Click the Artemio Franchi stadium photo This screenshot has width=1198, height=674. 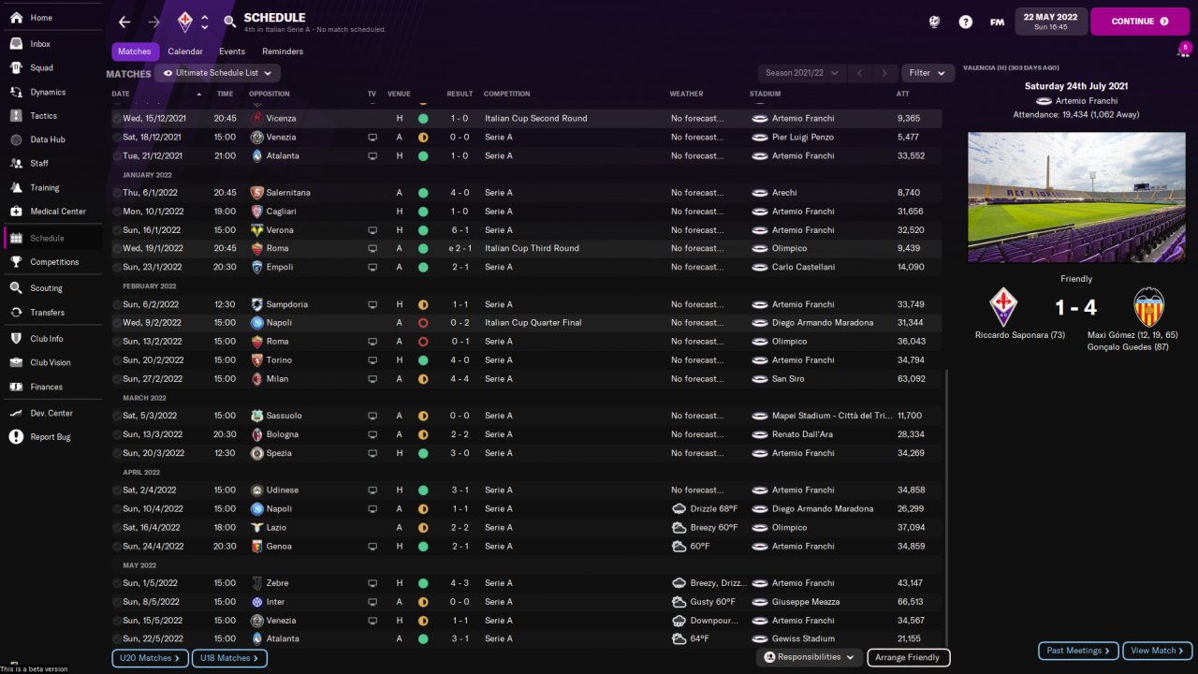pos(1075,198)
